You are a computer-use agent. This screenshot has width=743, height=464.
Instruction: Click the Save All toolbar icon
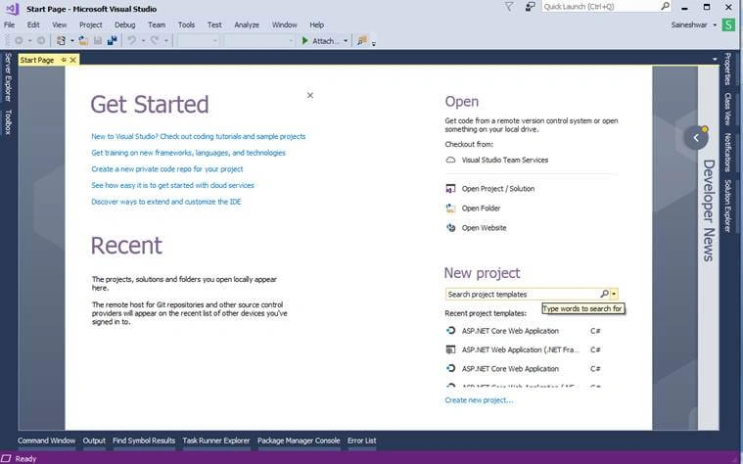click(x=113, y=41)
